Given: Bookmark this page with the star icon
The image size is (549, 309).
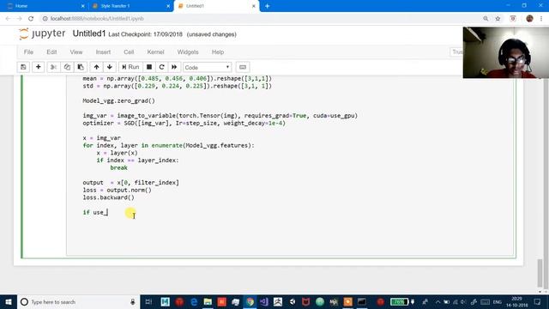Looking at the screenshot, I should [498, 19].
